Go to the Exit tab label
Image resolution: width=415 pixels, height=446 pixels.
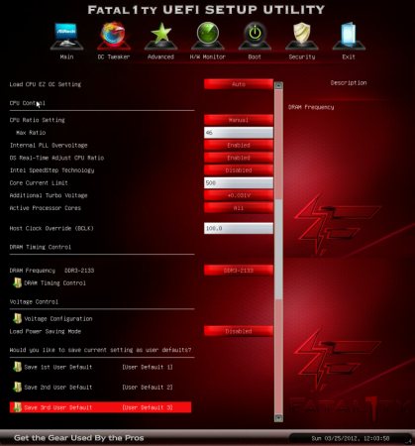click(349, 56)
